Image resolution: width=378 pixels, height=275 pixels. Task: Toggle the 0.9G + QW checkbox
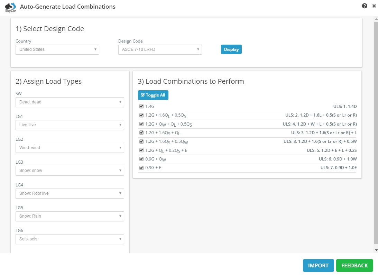coord(141,159)
